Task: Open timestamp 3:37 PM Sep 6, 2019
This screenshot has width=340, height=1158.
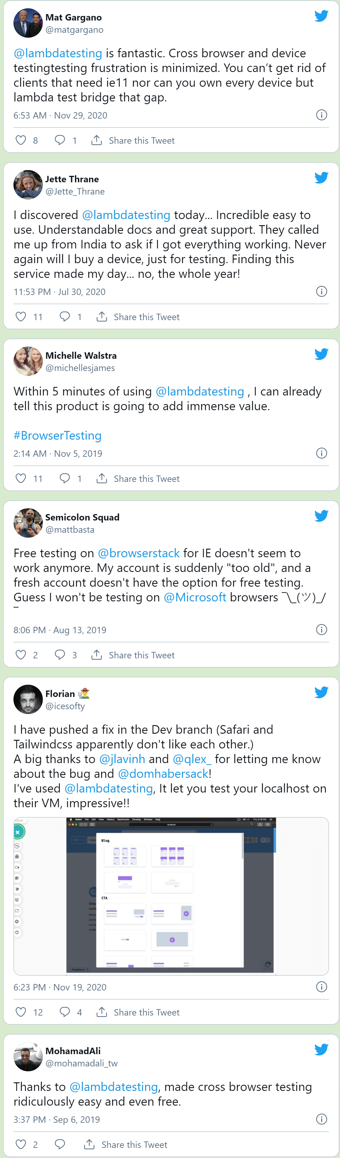Action: pos(57,1119)
